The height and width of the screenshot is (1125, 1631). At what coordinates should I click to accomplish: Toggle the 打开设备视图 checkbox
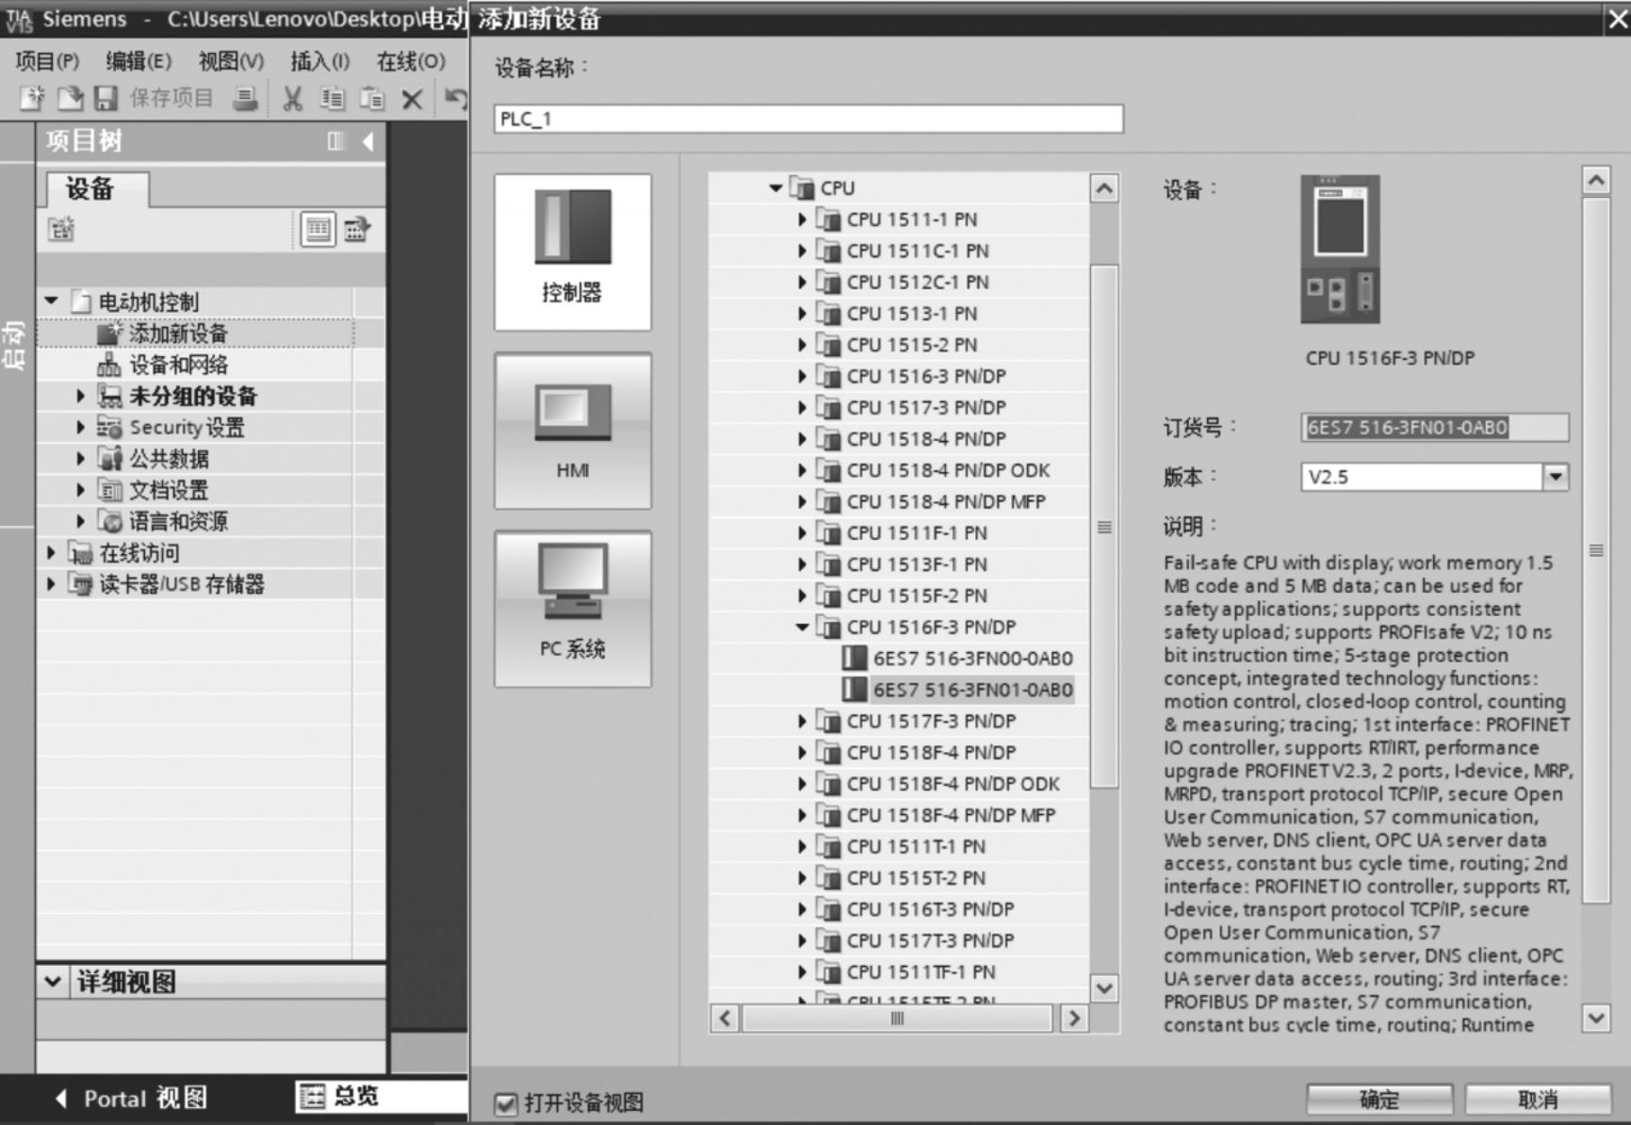pos(506,1103)
